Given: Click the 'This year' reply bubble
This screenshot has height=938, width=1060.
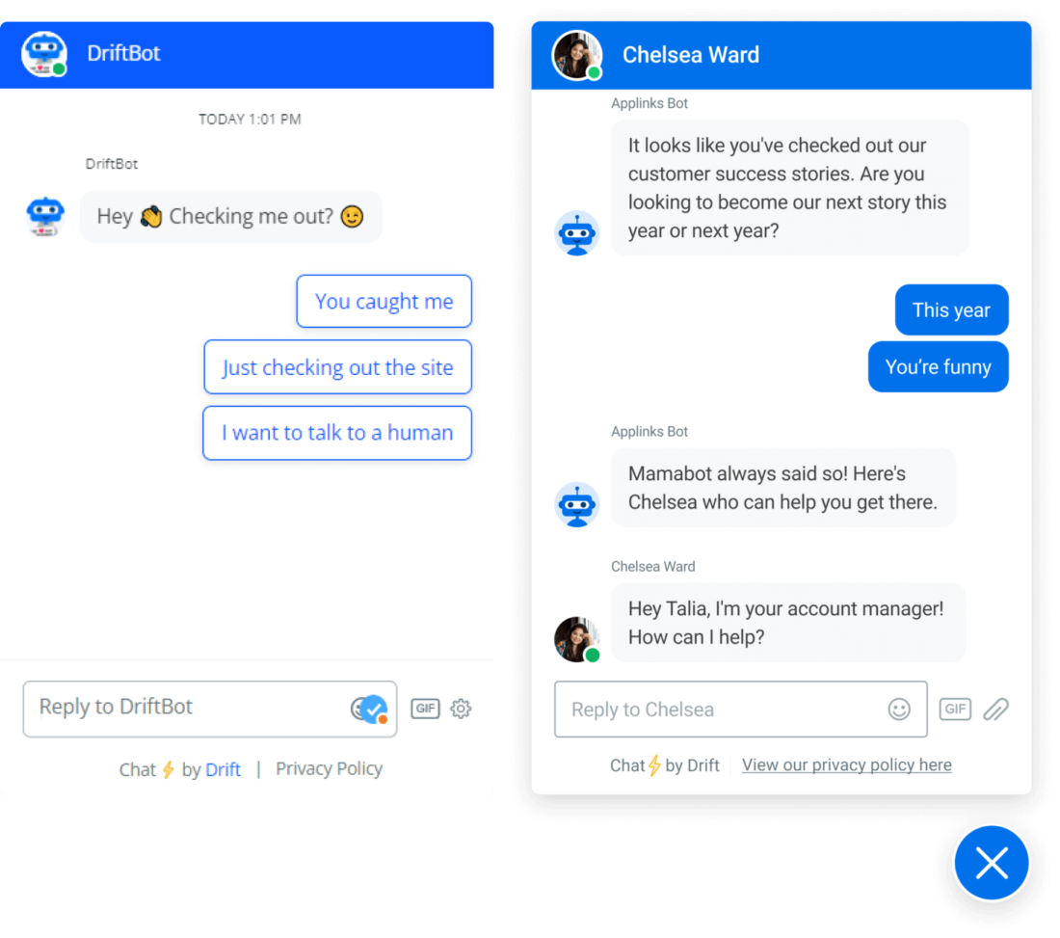Looking at the screenshot, I should click(x=951, y=309).
